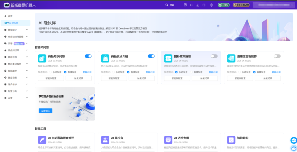Click the 商品知识库 sidebar bag icon
297x152 pixels.
tap(5, 50)
